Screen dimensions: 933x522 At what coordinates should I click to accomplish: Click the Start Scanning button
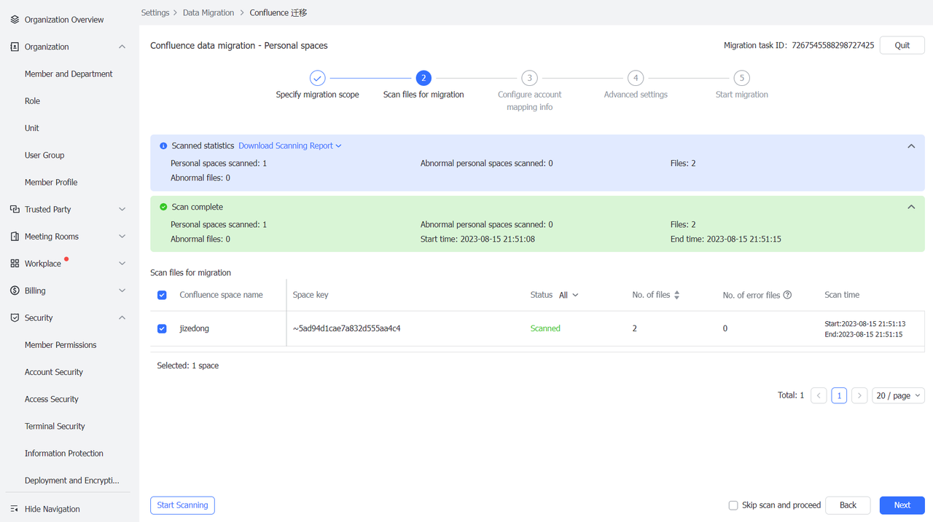pyautogui.click(x=182, y=505)
